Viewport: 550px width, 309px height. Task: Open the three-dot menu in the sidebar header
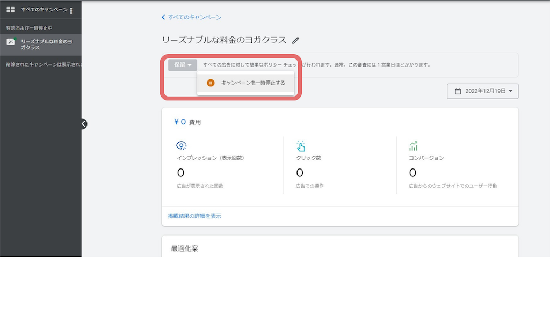coord(71,11)
